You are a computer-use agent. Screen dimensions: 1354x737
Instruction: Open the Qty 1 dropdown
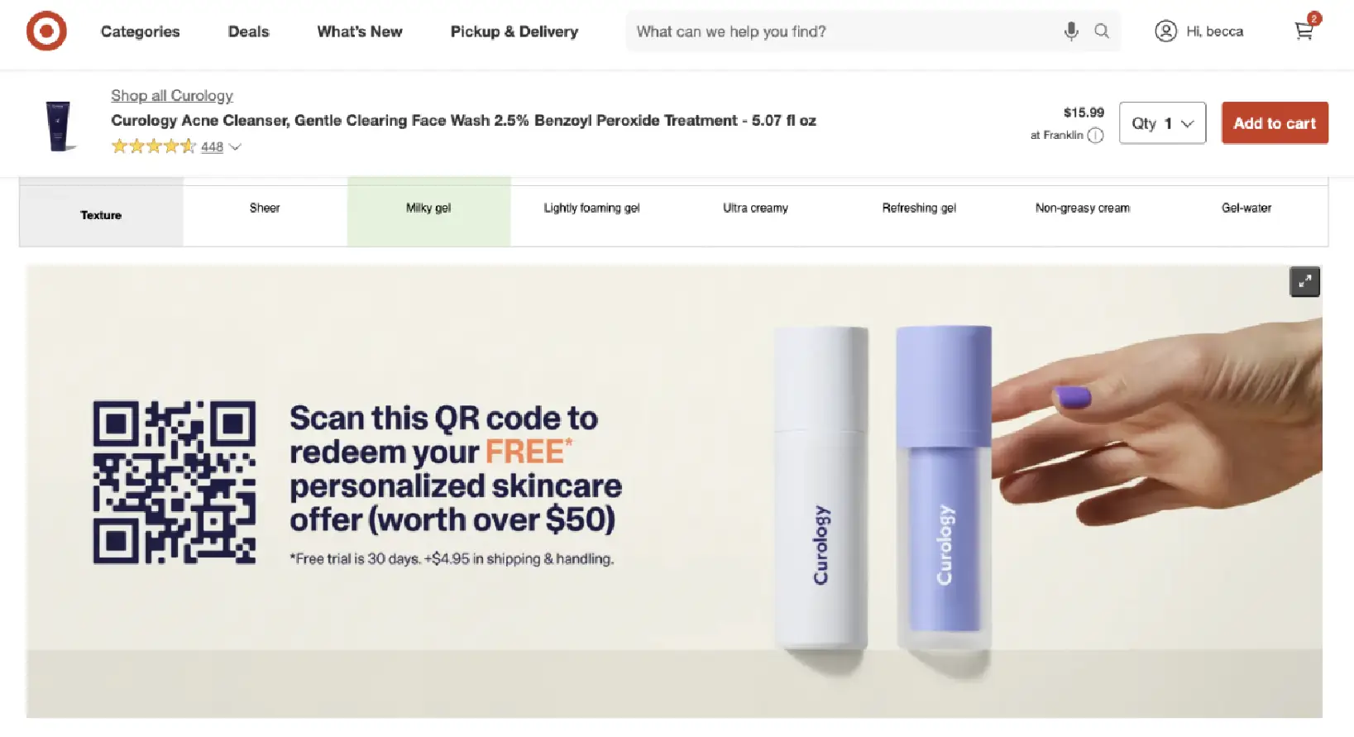pyautogui.click(x=1162, y=123)
